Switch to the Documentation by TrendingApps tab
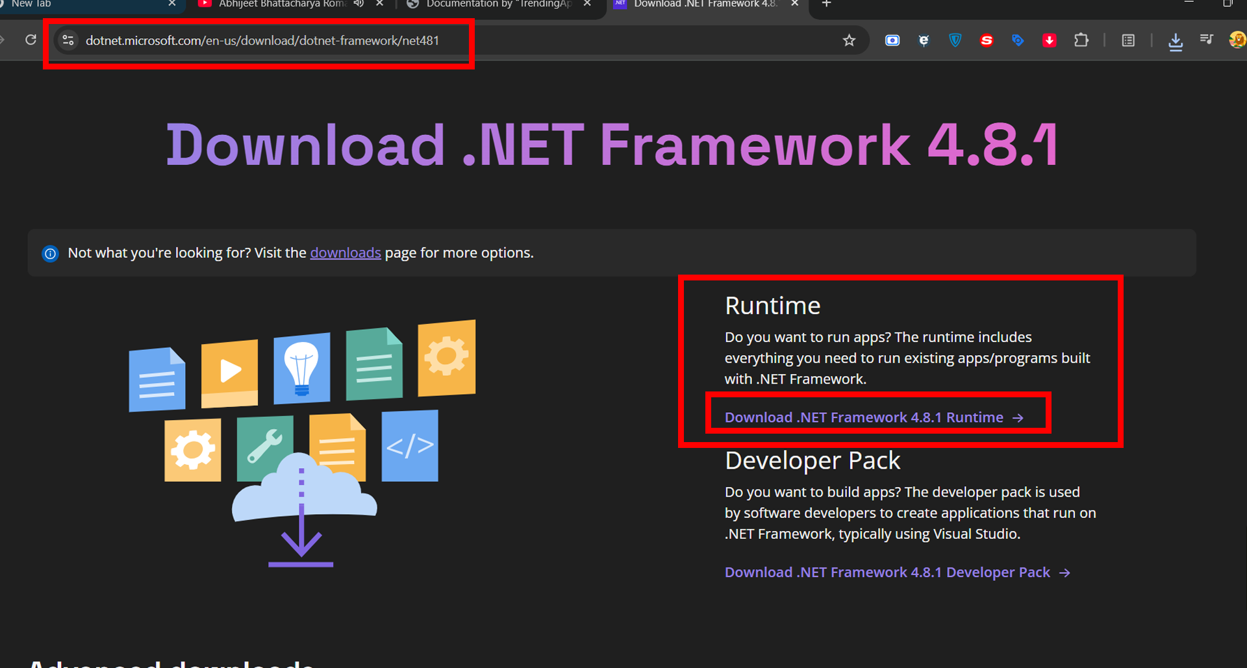 pyautogui.click(x=497, y=5)
